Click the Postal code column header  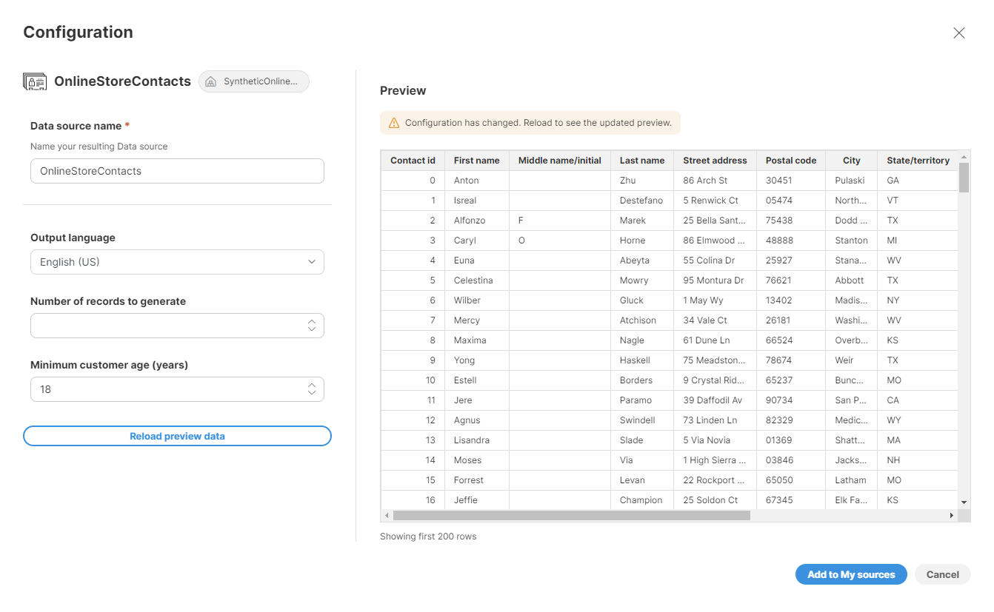point(790,161)
